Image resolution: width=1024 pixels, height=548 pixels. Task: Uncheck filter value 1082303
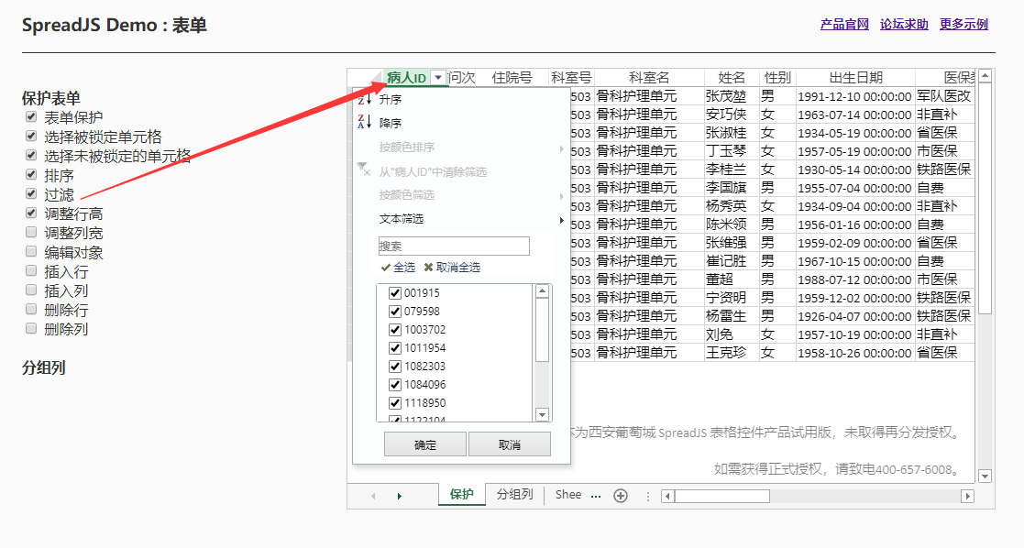point(394,366)
